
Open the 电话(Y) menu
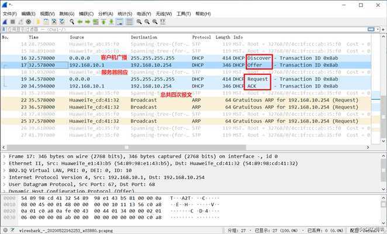144,14
